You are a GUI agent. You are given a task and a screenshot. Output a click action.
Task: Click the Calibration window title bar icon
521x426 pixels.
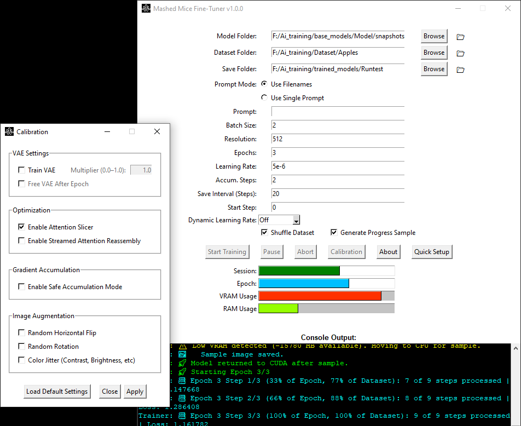pyautogui.click(x=9, y=132)
